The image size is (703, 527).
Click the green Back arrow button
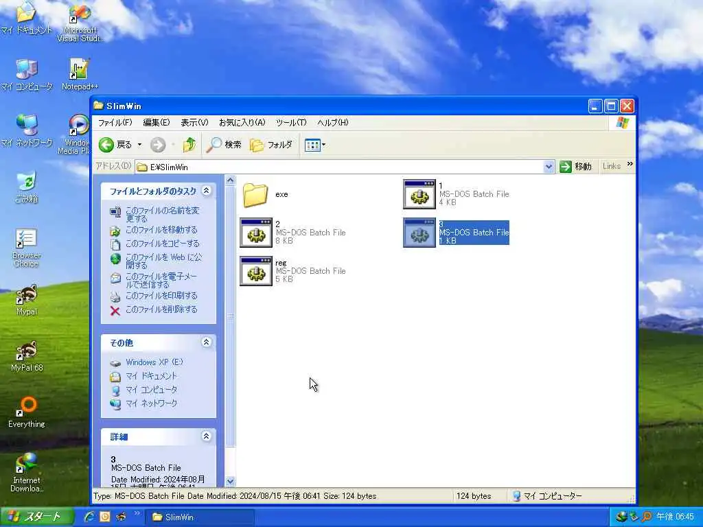[106, 145]
